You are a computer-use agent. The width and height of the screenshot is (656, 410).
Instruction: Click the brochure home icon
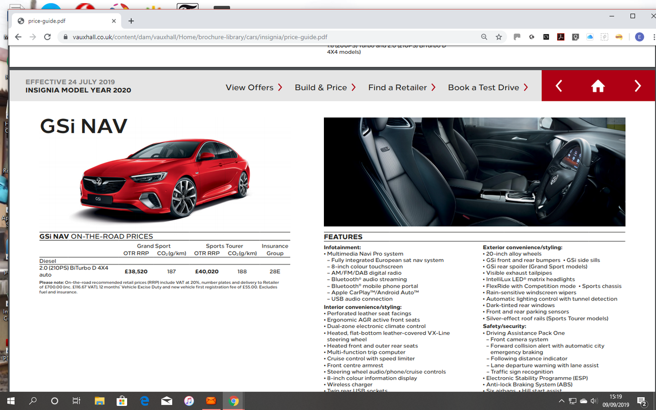[x=598, y=87]
